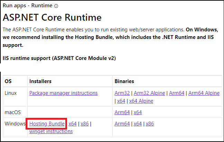Download the macOS Arm64 binary
This screenshot has height=142, width=224.
(122, 112)
